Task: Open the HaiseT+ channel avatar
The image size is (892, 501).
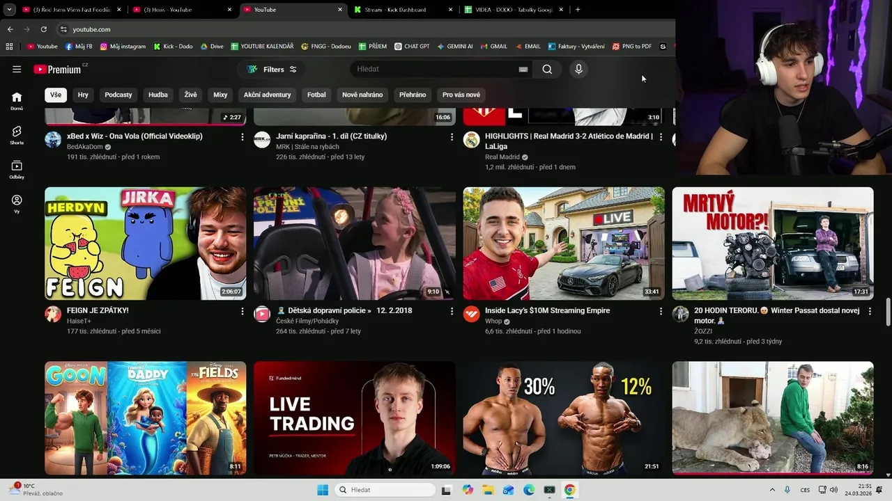Action: coord(53,314)
